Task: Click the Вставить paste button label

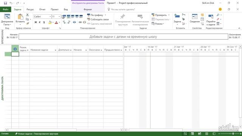Action: pos(20,22)
